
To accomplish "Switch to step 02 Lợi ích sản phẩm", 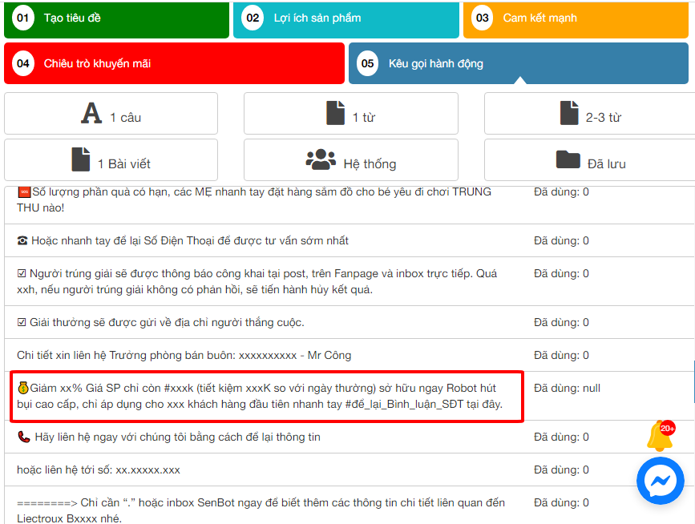I will pos(346,18).
